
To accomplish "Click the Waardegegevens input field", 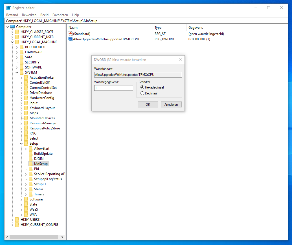I will point(114,88).
